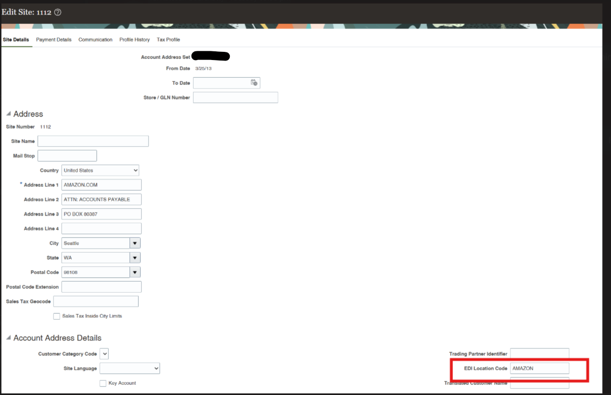Open the To Date calendar picker icon
Screen dimensions: 611x395
point(253,82)
